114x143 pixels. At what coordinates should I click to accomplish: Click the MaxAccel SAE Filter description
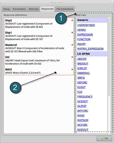click(x=35, y=50)
